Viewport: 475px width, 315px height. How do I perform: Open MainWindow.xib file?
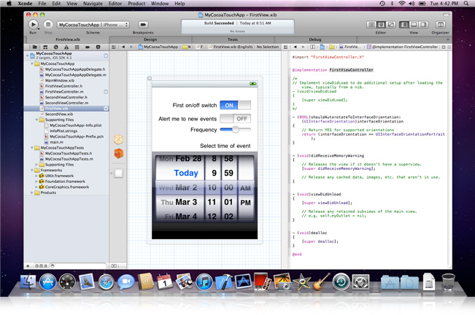61,80
